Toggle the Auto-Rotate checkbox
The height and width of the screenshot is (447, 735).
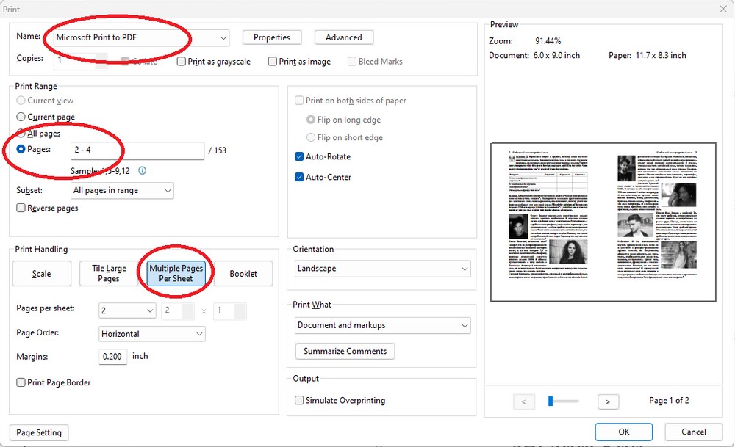299,157
